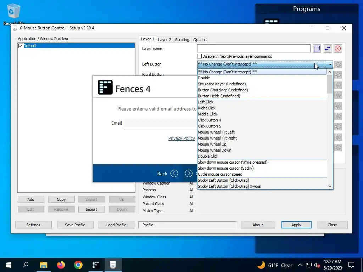Select Mouse Wheel Down entry
The height and width of the screenshot is (272, 363).
coord(262,150)
